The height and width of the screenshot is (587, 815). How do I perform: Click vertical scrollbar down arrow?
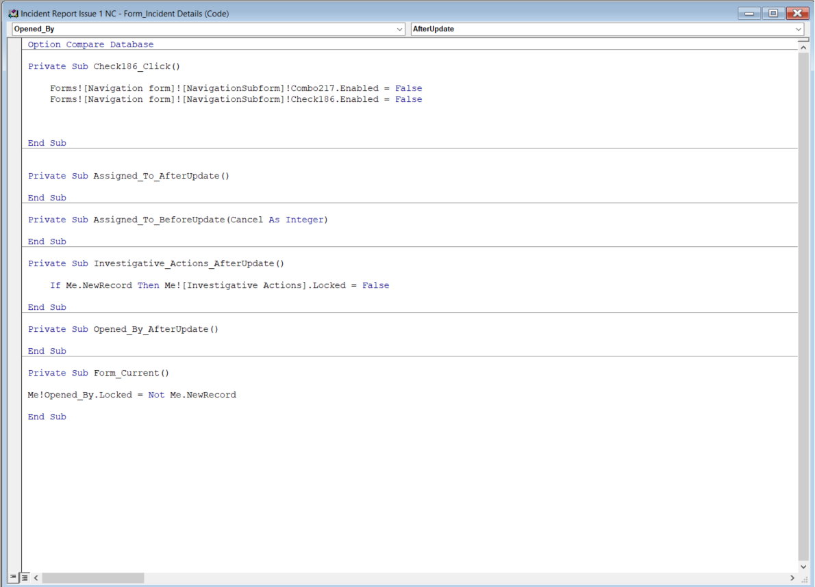point(803,566)
